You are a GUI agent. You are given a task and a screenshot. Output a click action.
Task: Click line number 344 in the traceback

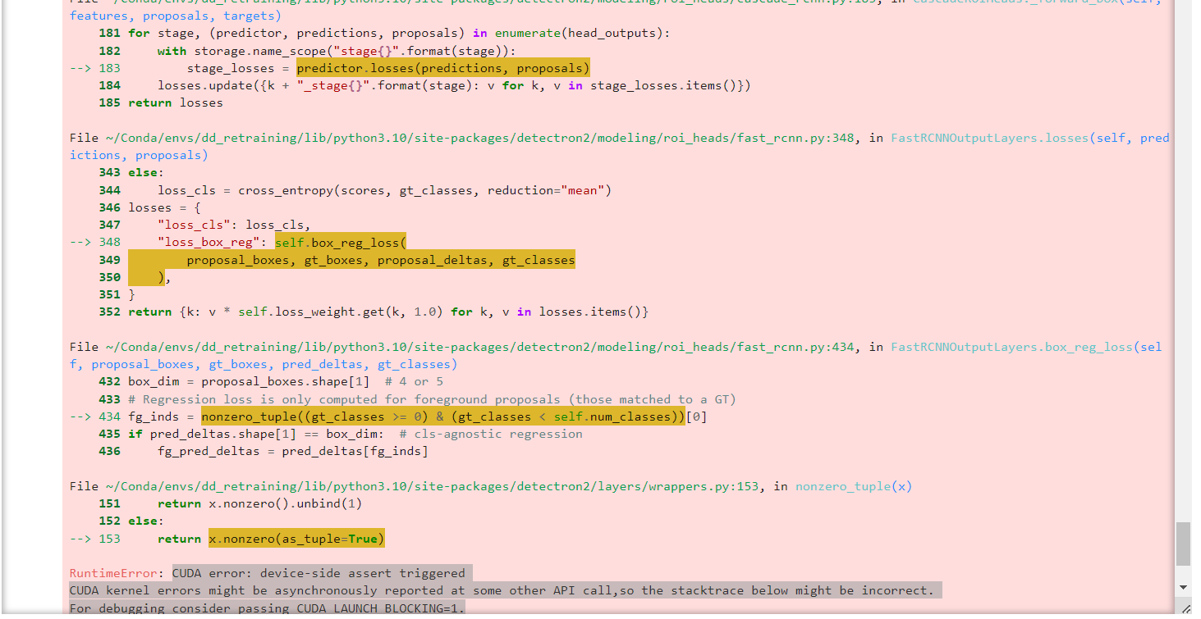point(109,189)
